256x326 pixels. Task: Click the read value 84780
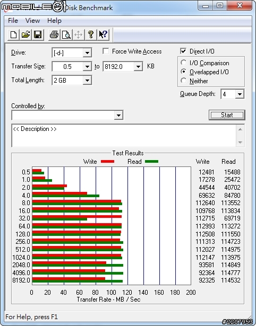point(232,196)
